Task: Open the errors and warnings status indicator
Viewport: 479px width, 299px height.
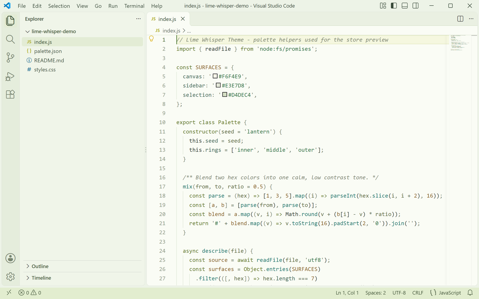Action: tap(30, 293)
